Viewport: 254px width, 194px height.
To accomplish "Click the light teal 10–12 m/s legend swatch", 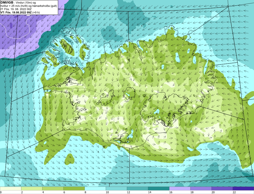I will pos(116,188).
